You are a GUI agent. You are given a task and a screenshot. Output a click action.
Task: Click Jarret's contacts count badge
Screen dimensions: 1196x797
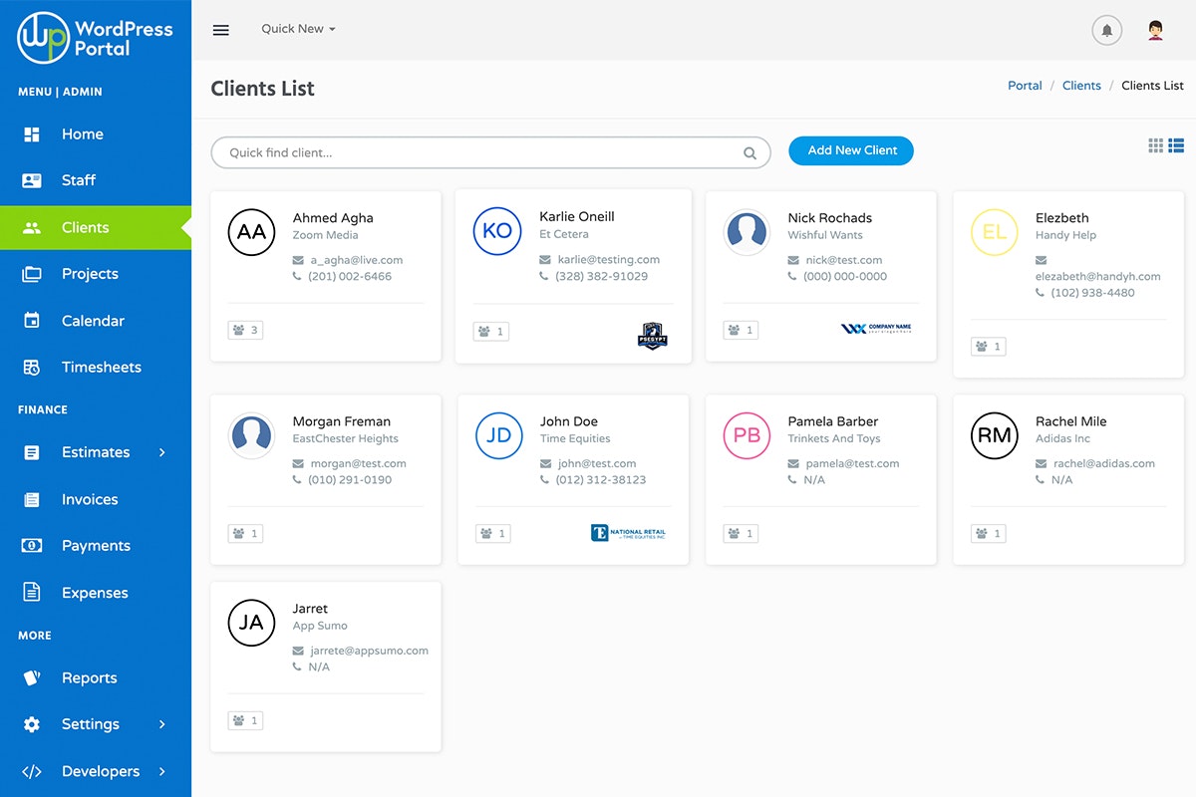point(245,720)
